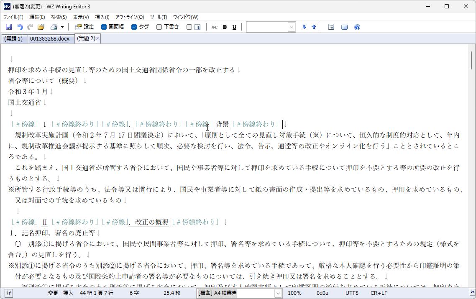Apply bold formatting with the B icon
Image resolution: width=476 pixels, height=299 pixels.
point(225,27)
